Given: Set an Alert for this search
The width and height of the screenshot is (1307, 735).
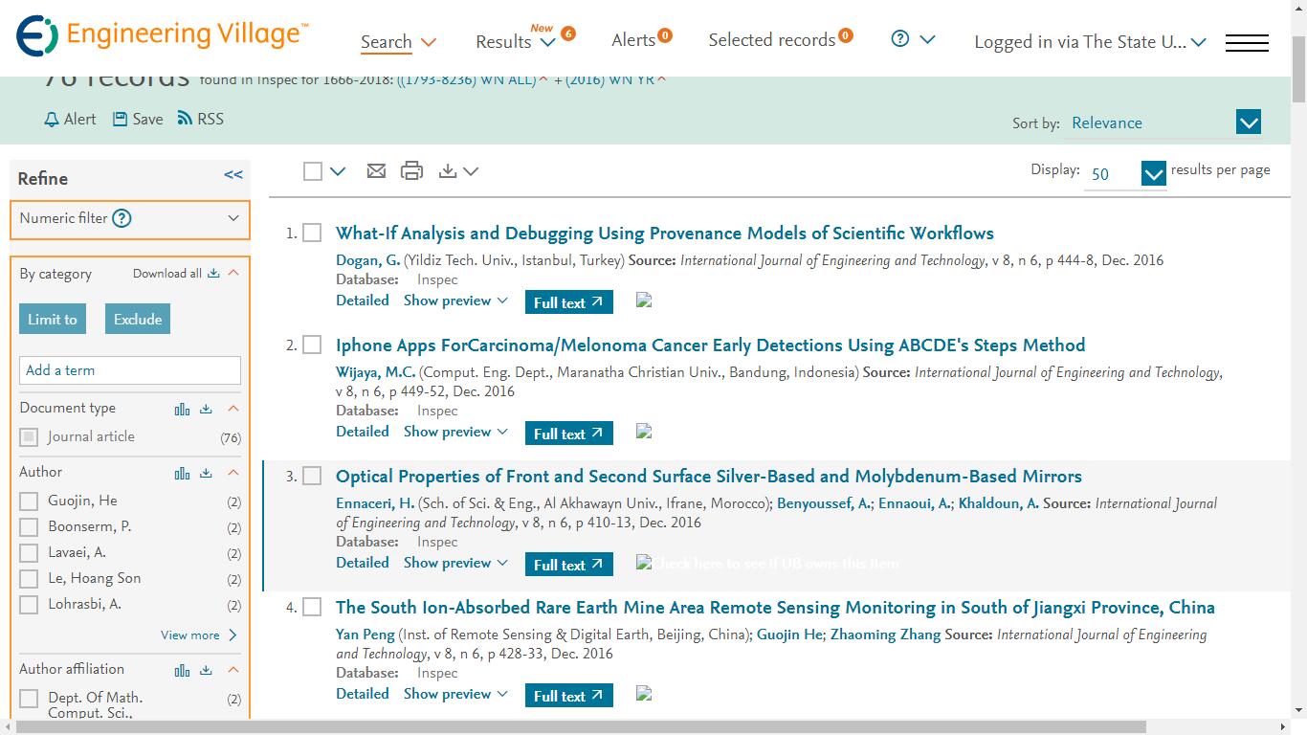Looking at the screenshot, I should click(x=68, y=118).
